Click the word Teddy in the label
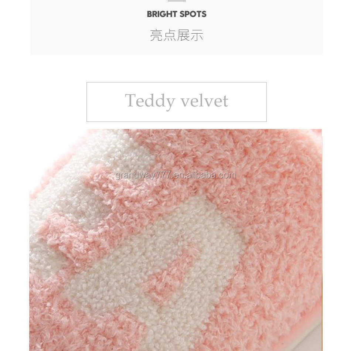 coord(150,101)
